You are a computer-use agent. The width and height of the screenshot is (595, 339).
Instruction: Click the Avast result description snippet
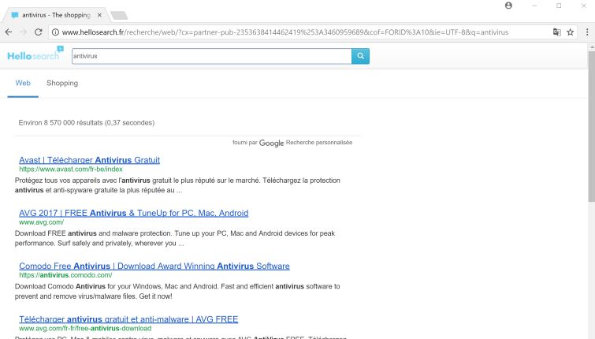177,185
